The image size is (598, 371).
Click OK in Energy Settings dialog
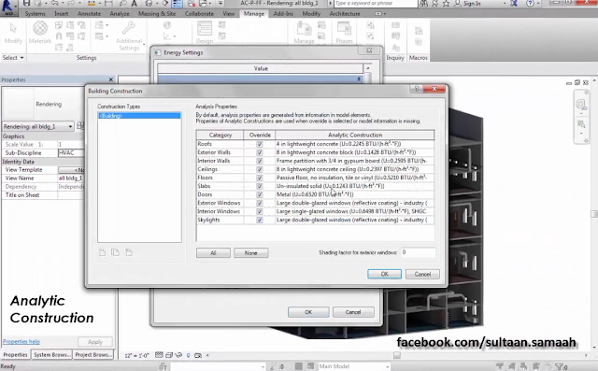pos(308,312)
